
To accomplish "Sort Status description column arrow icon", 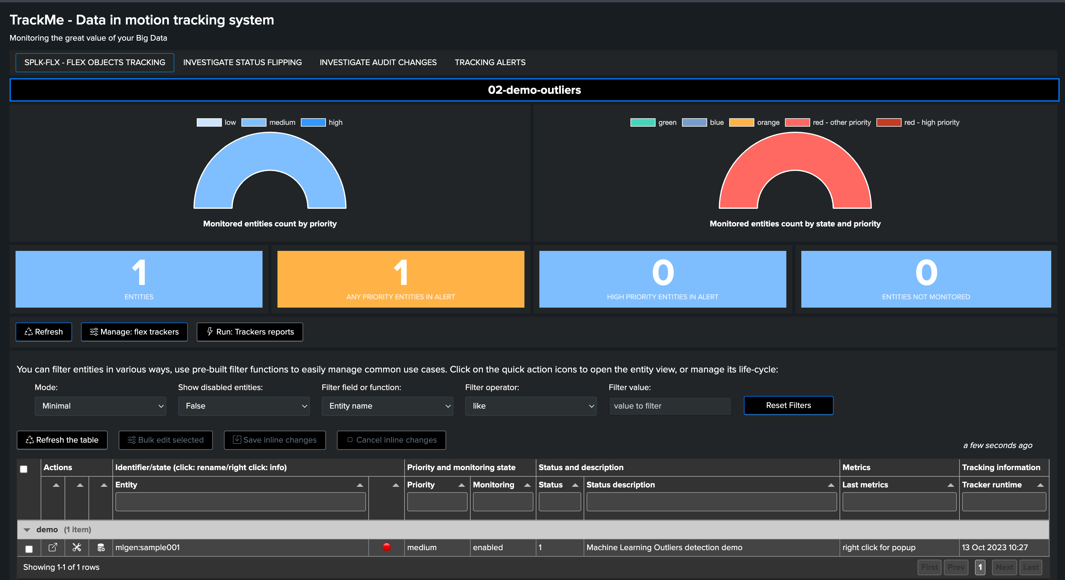I will tap(831, 485).
